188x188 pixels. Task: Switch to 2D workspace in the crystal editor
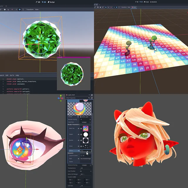tap(38, 2)
